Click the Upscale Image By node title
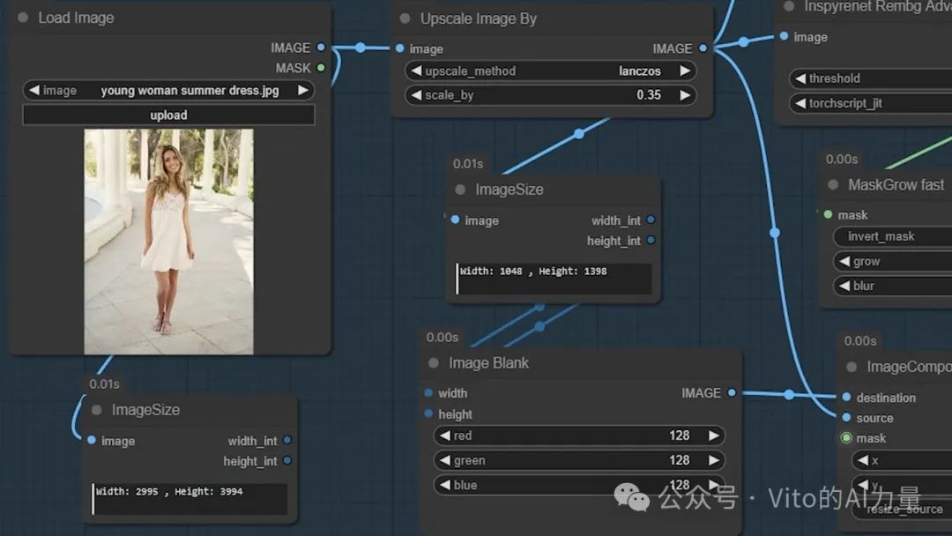The image size is (952, 536). point(479,19)
